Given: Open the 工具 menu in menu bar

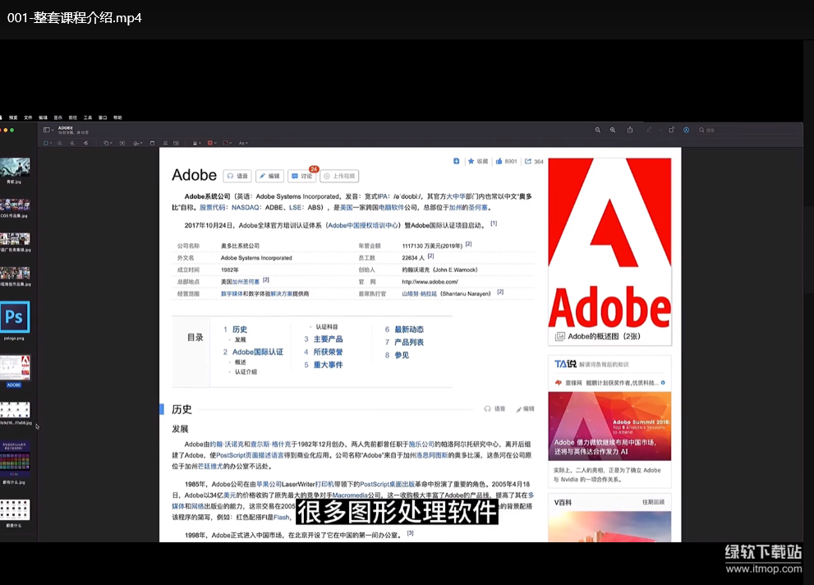Looking at the screenshot, I should [x=88, y=117].
